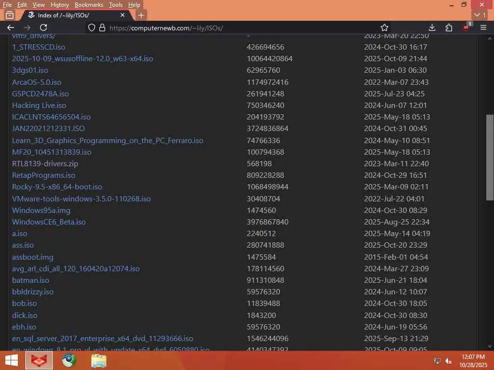Click the forward navigation arrow
This screenshot has height=370, width=494.
tap(27, 27)
